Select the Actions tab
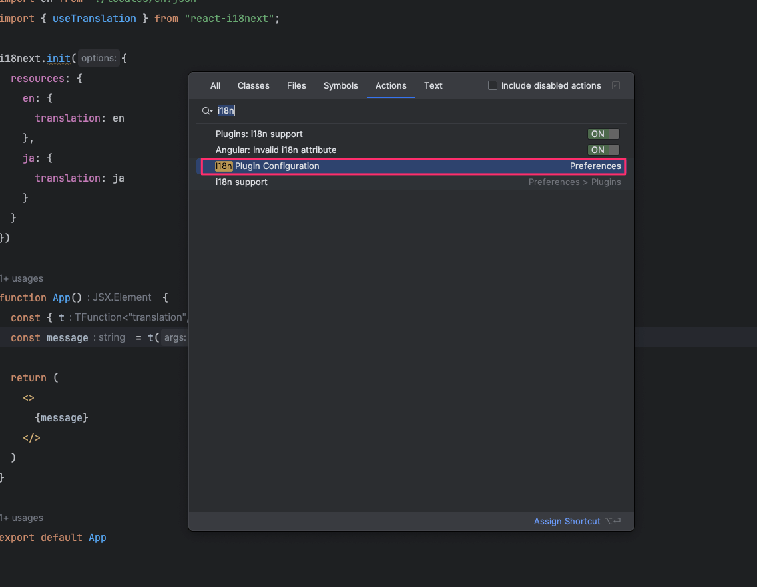Image resolution: width=757 pixels, height=587 pixels. coord(391,86)
